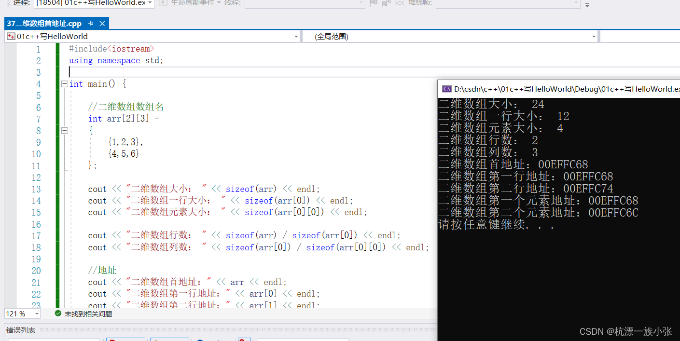
Task: Click the comment //地址
Action: point(102,271)
